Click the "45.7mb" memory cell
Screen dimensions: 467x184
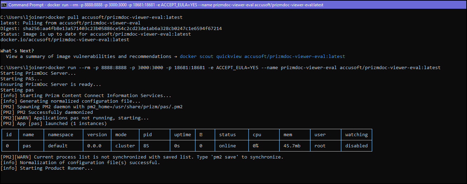(x=292, y=146)
